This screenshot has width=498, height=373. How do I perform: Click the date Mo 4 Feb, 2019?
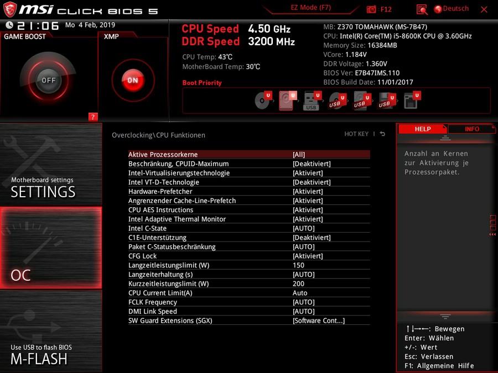point(90,25)
